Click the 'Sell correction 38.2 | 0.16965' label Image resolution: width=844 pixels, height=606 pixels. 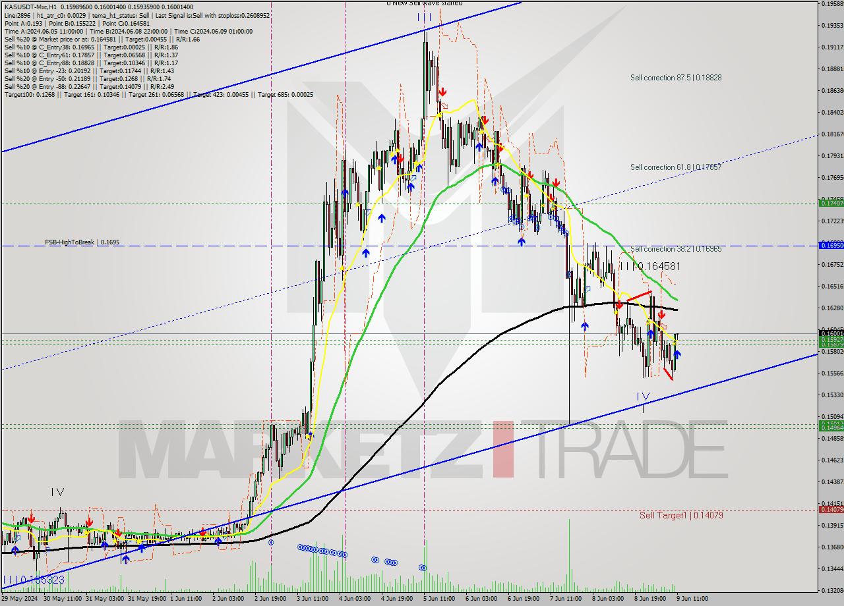(x=676, y=250)
